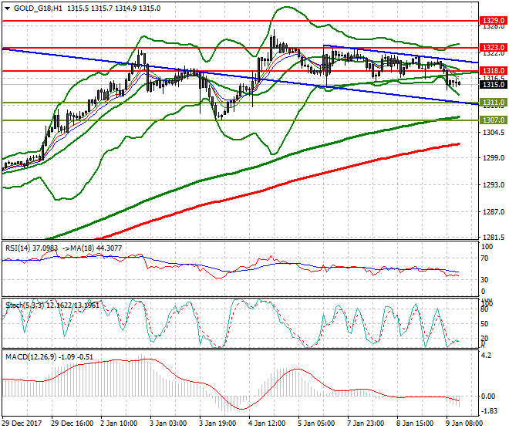509x432 pixels.
Task: Click the MACD(12,26,9) indicator label
Action: (x=31, y=357)
